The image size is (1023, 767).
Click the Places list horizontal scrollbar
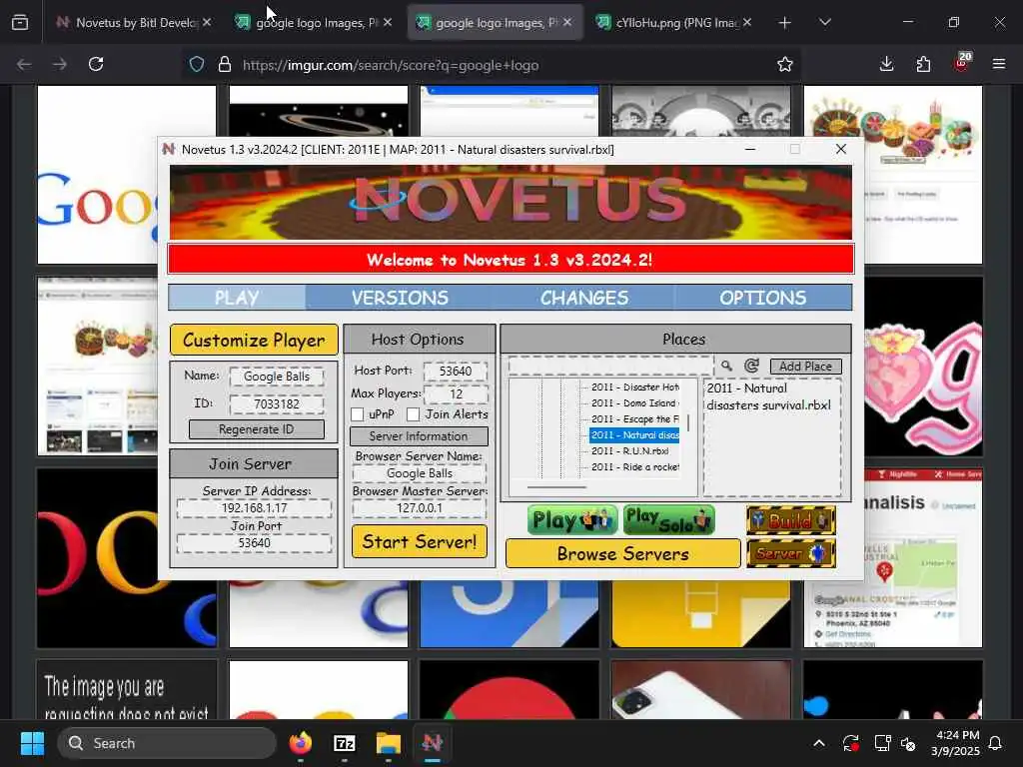[x=556, y=487]
